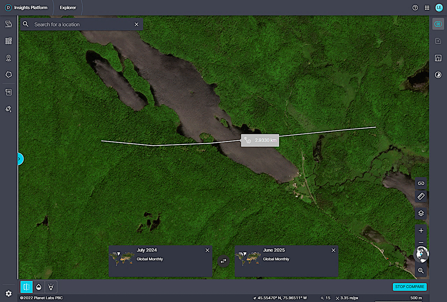The height and width of the screenshot is (302, 447).
Task: Click the location search field
Action: (82, 24)
